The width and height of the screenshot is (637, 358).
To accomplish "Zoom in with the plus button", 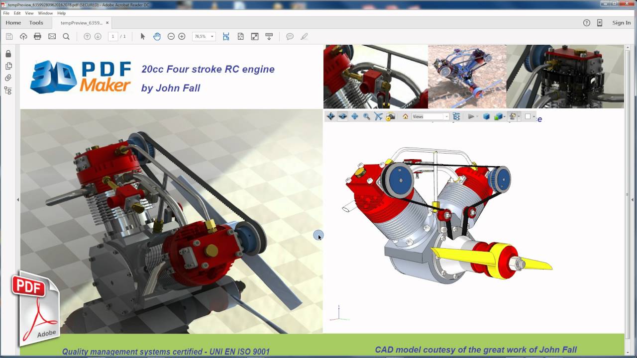I will (x=182, y=36).
